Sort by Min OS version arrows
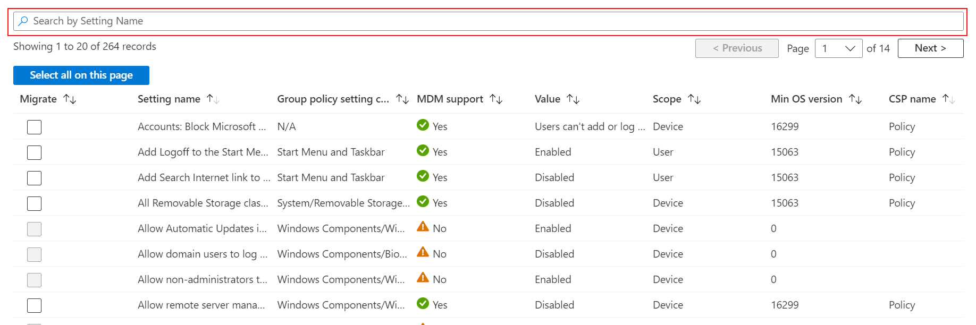The image size is (976, 325). [855, 99]
